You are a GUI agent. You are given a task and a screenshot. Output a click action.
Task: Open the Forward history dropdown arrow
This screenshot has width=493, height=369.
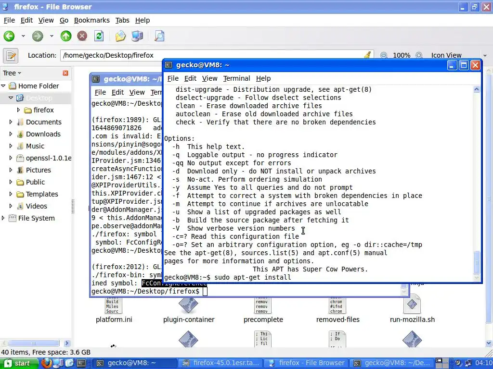[52, 36]
